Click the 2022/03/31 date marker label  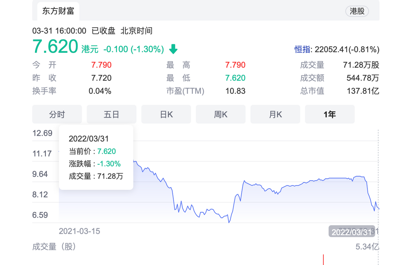(x=352, y=232)
